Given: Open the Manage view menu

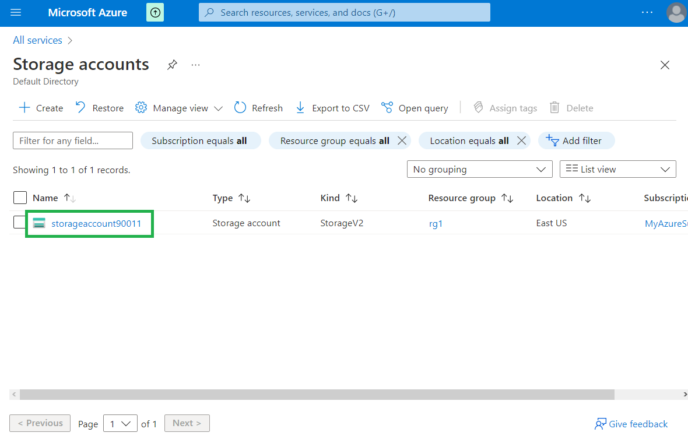Looking at the screenshot, I should (179, 108).
